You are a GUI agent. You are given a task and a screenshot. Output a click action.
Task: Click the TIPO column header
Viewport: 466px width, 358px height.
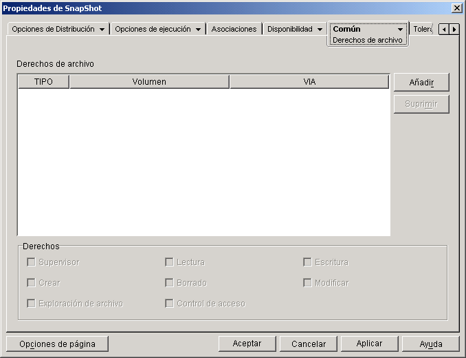tap(43, 81)
